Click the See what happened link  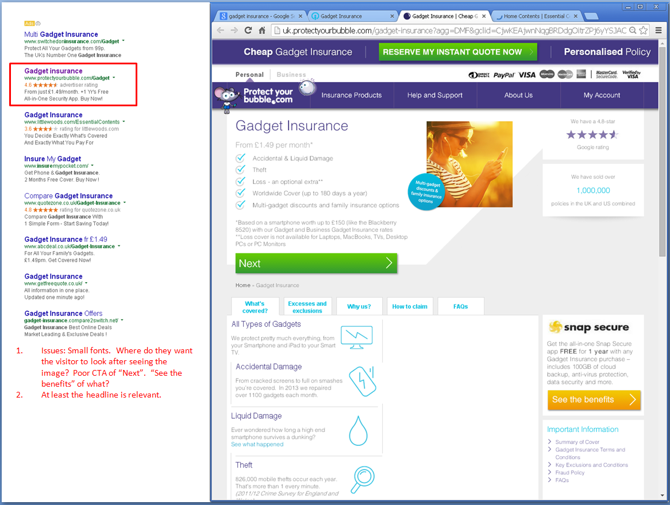(257, 444)
